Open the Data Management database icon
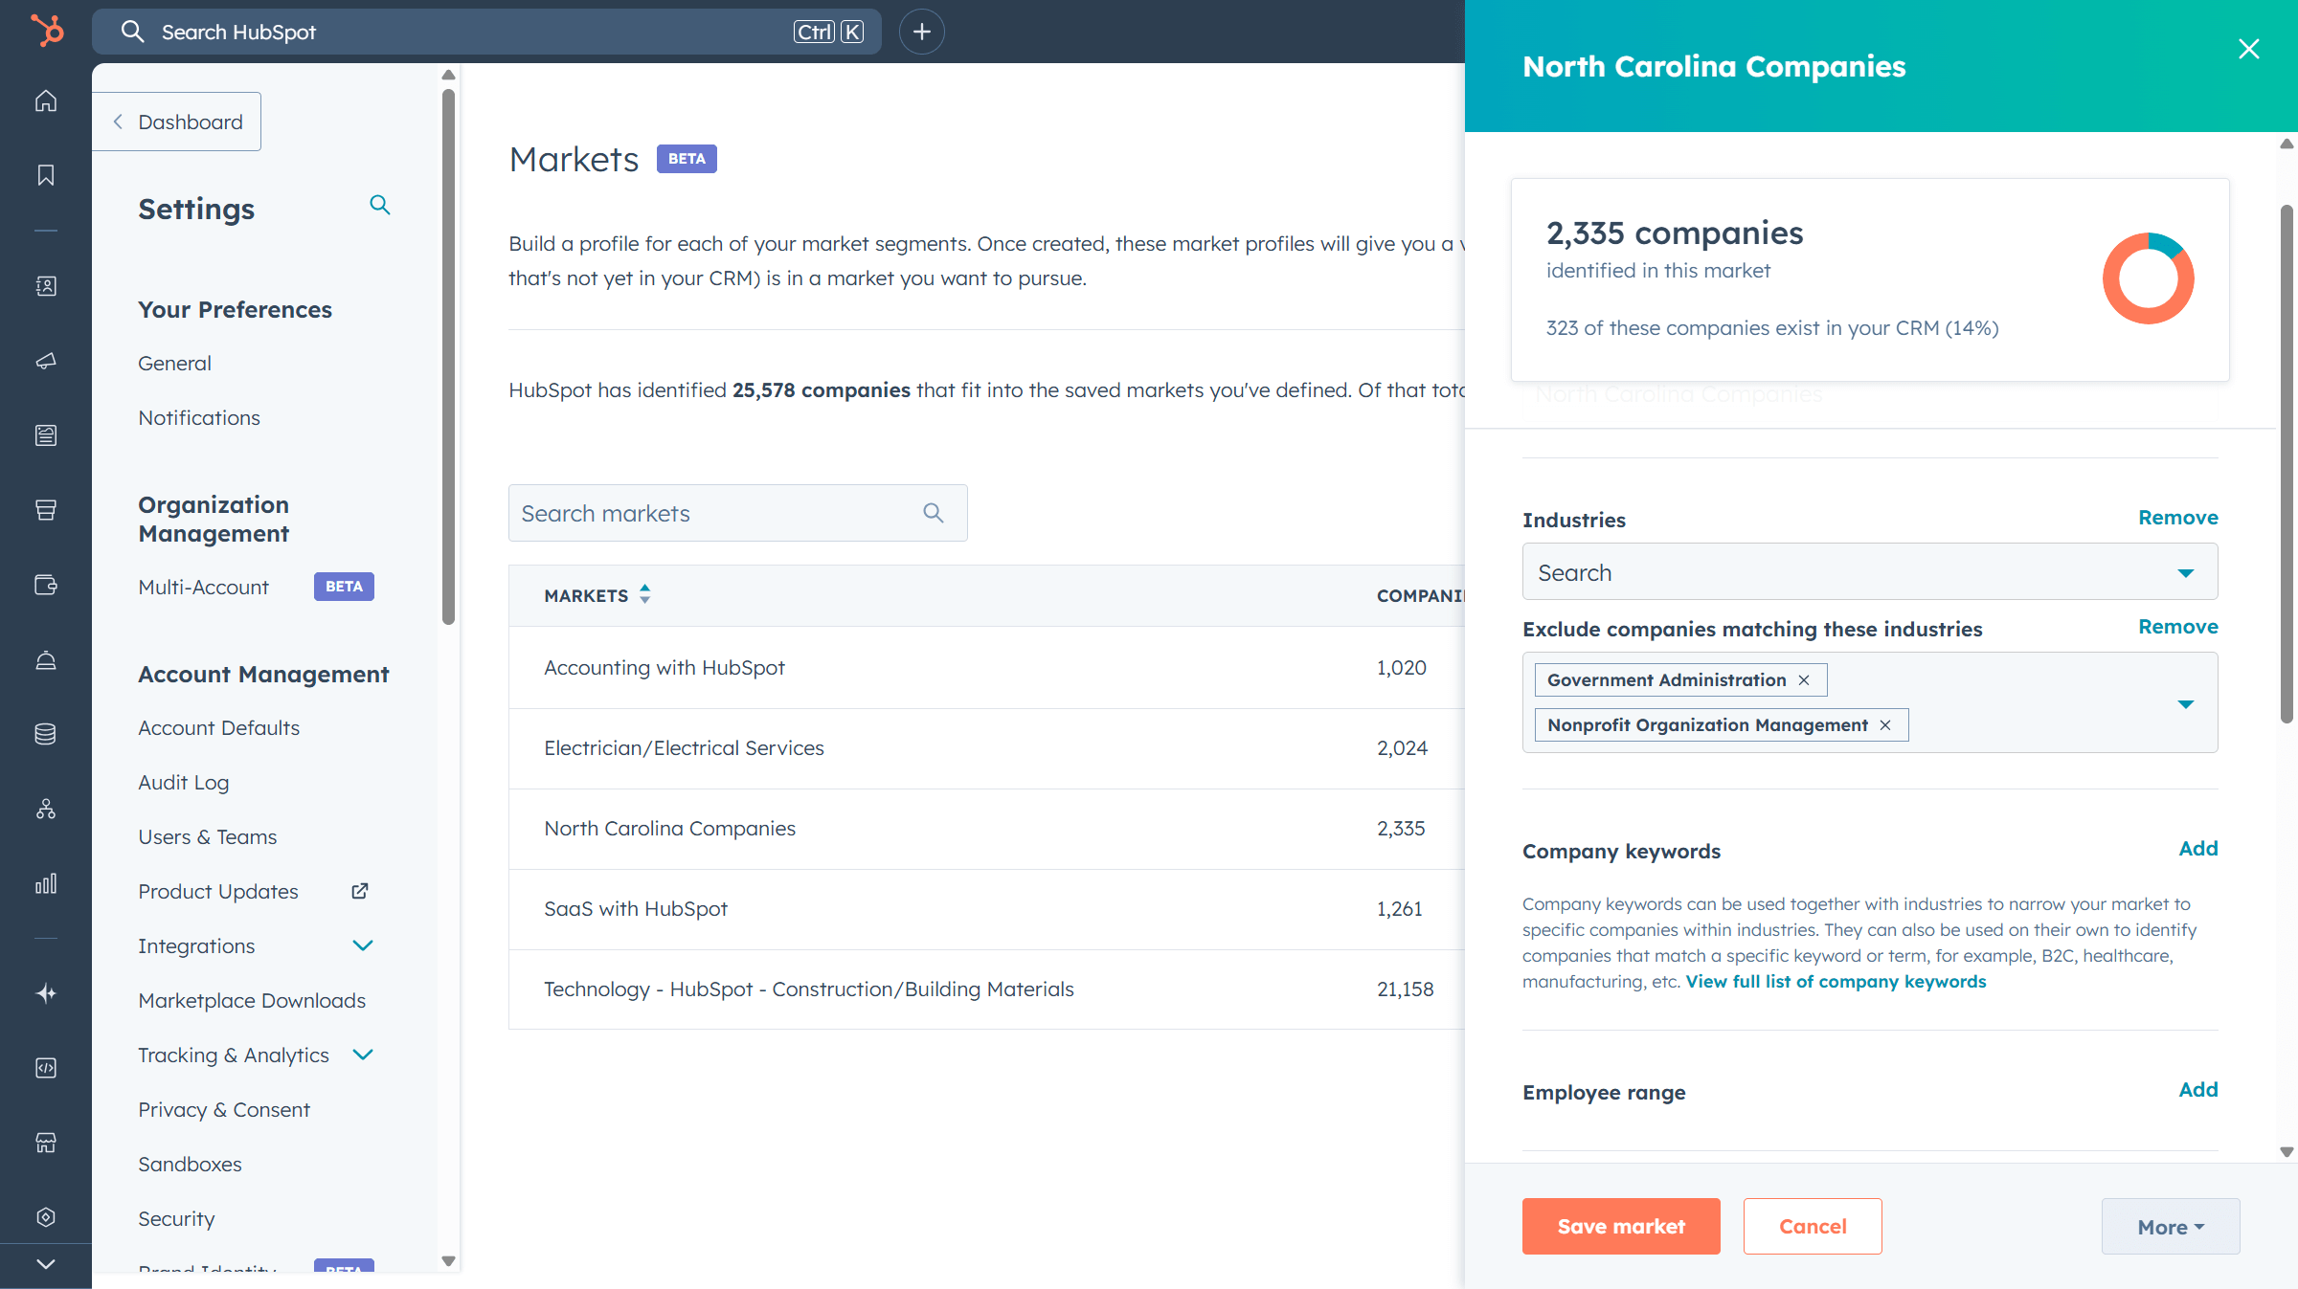Viewport: 2298px width, 1289px height. pyautogui.click(x=46, y=734)
